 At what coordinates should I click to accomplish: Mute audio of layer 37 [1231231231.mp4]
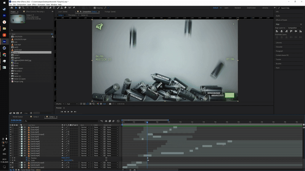13,163
